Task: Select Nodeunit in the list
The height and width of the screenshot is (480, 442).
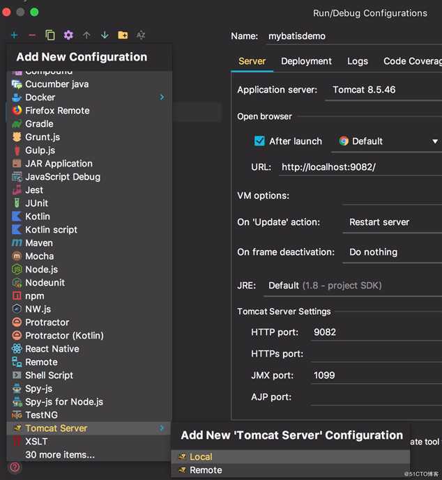Action: 89,283
